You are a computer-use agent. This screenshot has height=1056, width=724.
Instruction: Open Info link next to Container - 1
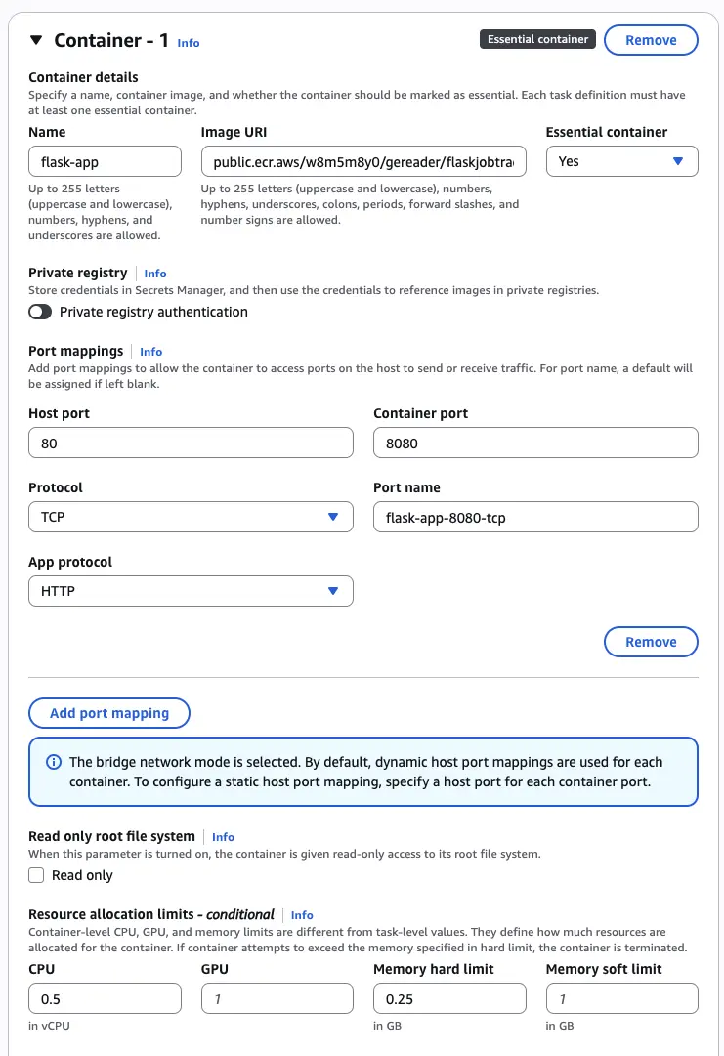[x=189, y=43]
